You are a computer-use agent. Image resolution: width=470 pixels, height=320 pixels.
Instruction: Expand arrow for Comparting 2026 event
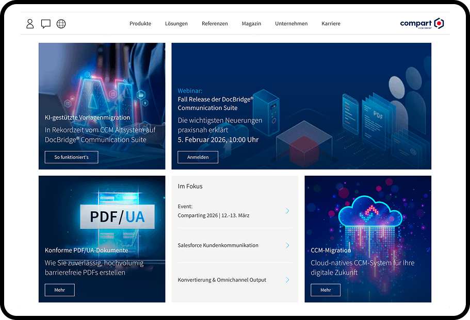(x=287, y=211)
